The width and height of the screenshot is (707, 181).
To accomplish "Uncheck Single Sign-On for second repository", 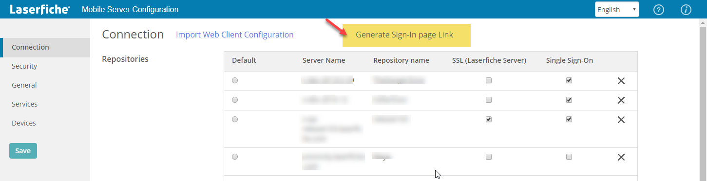I will click(569, 100).
